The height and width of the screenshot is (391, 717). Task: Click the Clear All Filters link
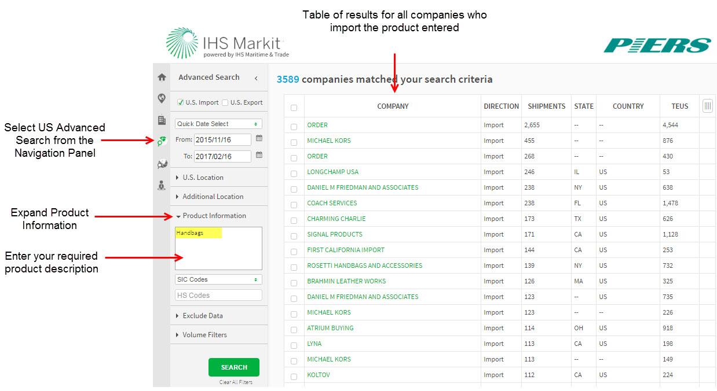235,382
